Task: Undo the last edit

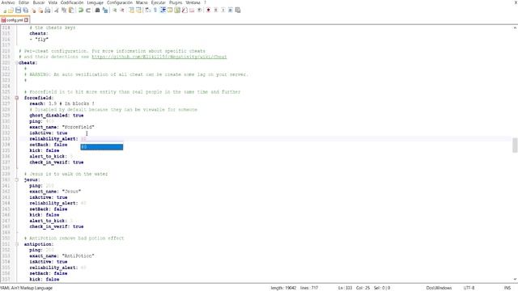Action: (x=81, y=11)
